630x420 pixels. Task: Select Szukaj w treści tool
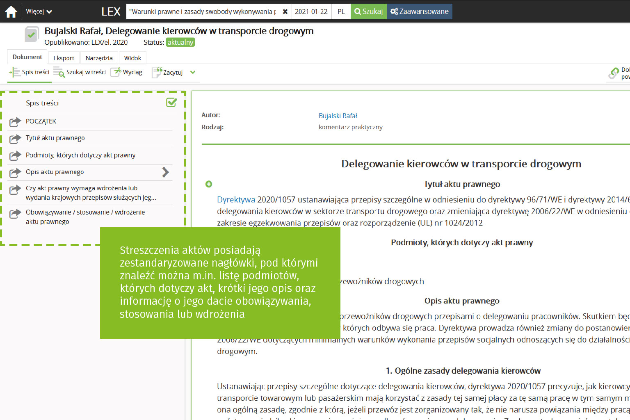[80, 72]
